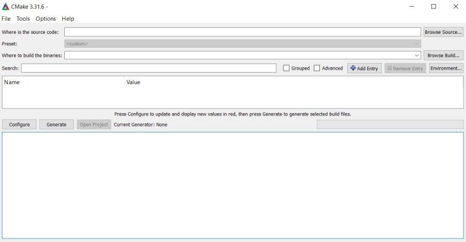Click the Add Entry plus button
Viewport: 466px width, 242px height.
(x=364, y=68)
